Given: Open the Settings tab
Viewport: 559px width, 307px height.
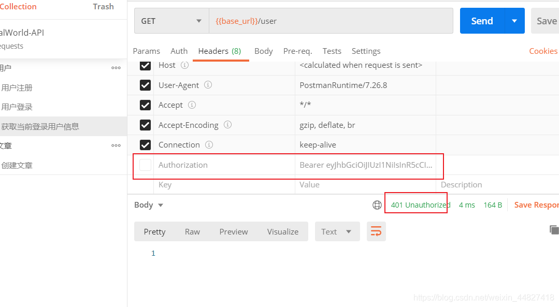Looking at the screenshot, I should point(366,51).
